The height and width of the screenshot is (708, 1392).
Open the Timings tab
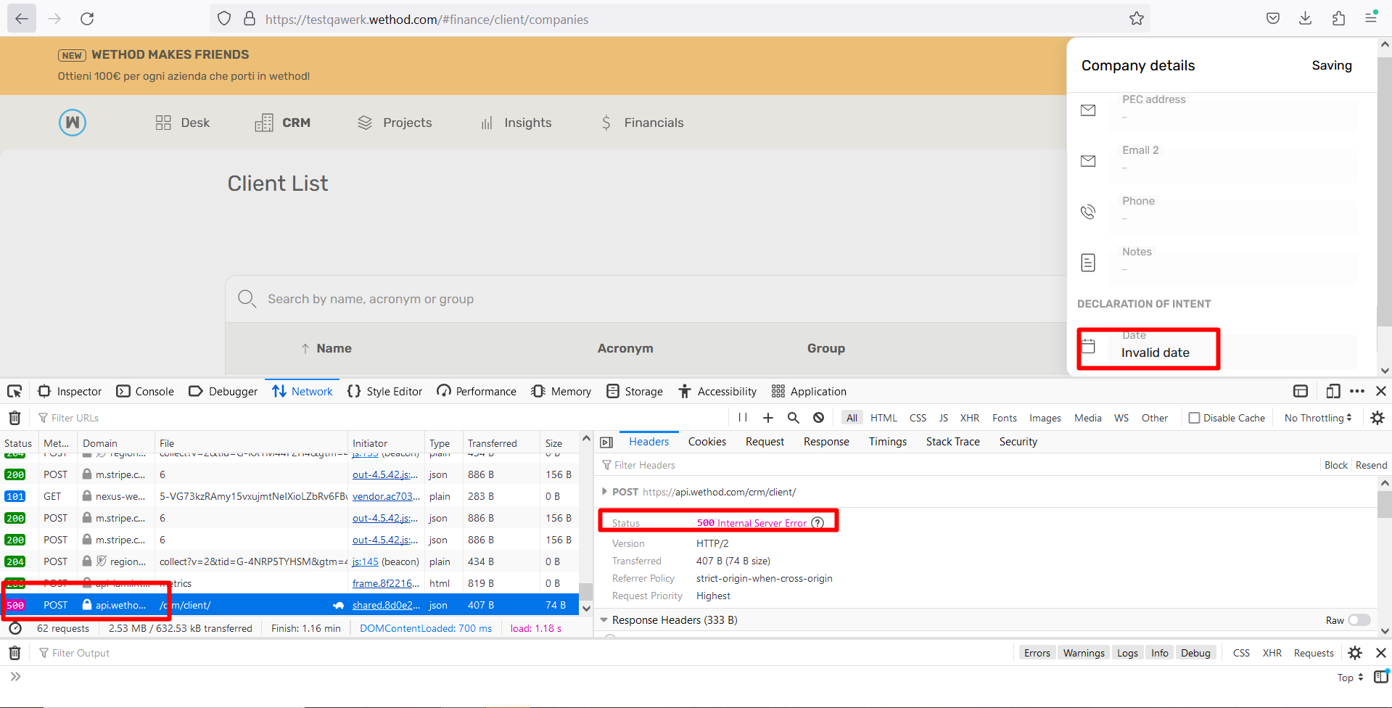[888, 442]
